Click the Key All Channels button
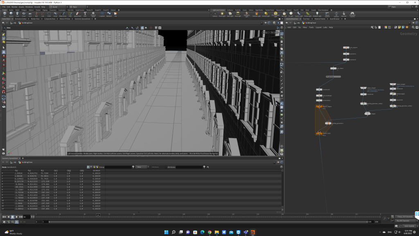Image resolution: width=419 pixels, height=236 pixels. click(404, 221)
